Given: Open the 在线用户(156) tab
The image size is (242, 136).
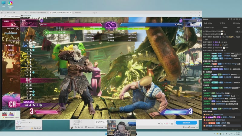Looking at the screenshot, I should click(209, 28).
